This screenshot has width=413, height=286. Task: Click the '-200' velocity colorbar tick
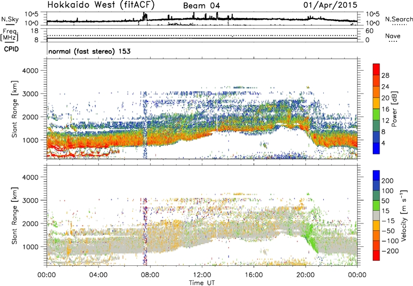[390, 251]
